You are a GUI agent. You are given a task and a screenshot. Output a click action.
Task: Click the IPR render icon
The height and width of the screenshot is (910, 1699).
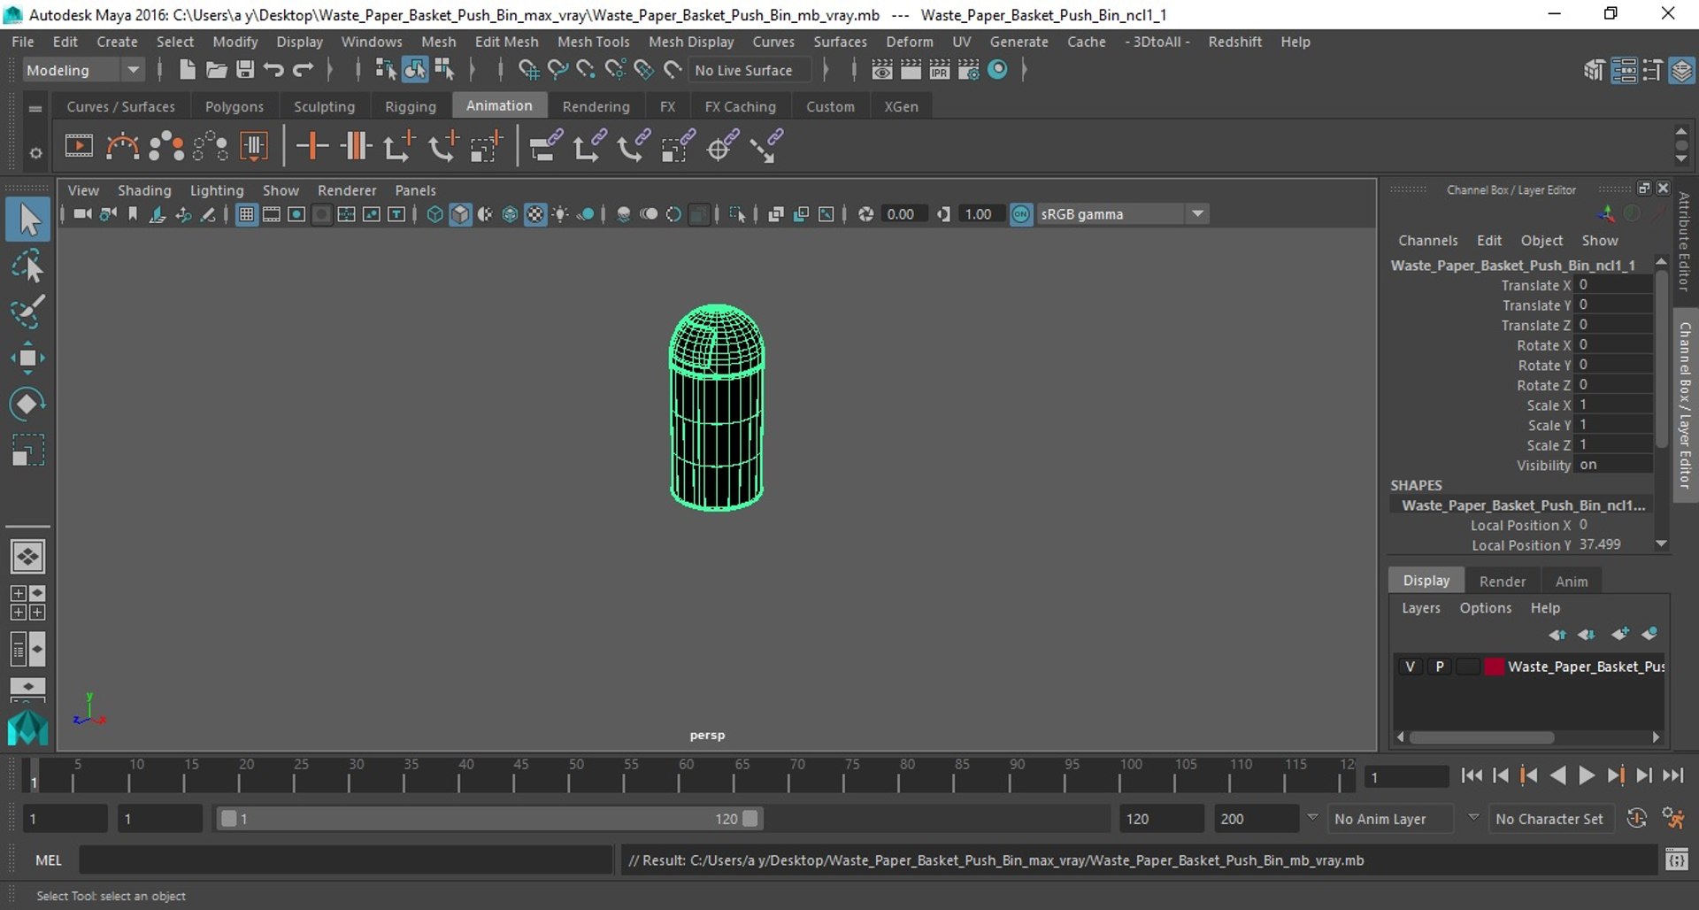(x=940, y=70)
